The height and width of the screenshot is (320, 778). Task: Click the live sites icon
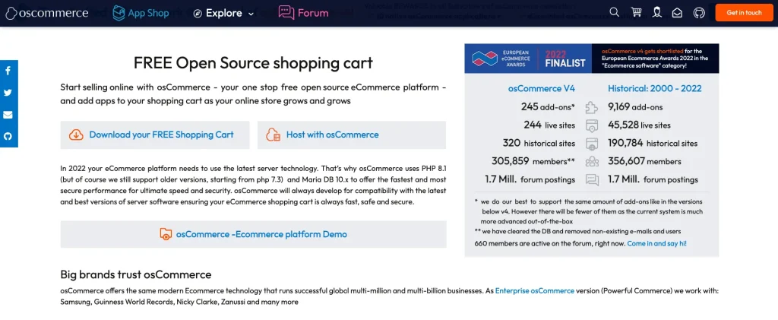point(591,125)
